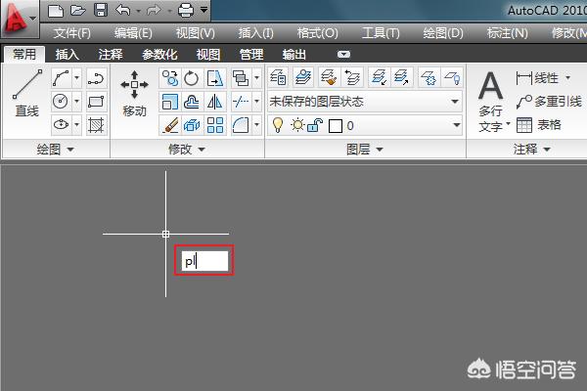Select the Hatch tool icon
Viewport: 587px width, 391px height.
pos(96,124)
